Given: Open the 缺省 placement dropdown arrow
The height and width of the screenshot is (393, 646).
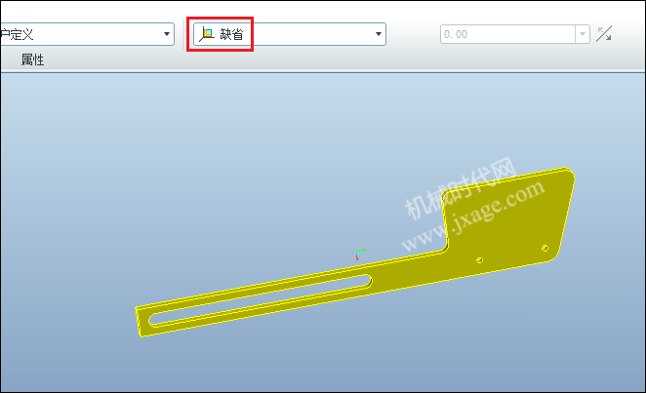Looking at the screenshot, I should (379, 34).
